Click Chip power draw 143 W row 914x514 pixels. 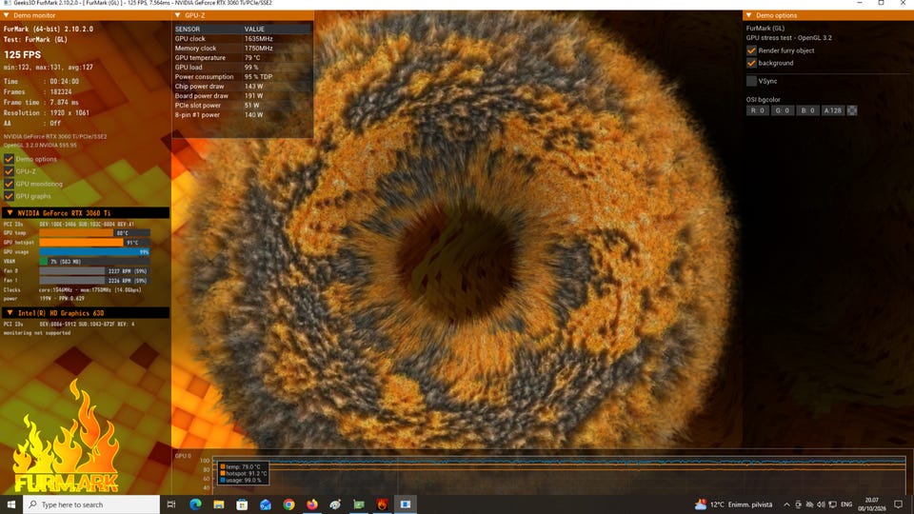coord(243,87)
